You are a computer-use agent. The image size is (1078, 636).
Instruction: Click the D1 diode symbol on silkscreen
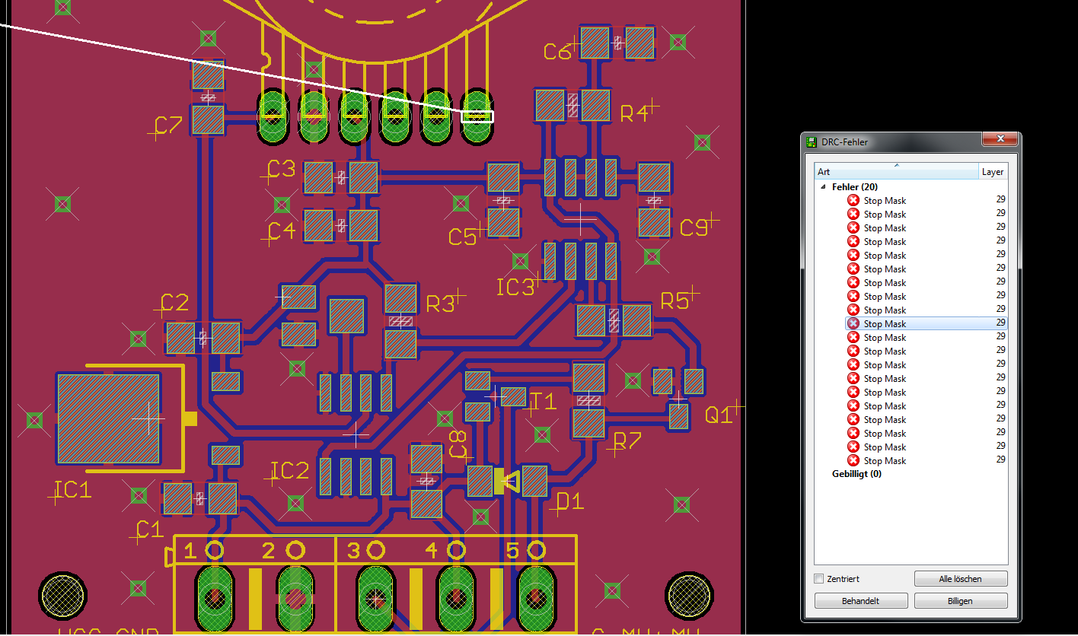click(x=507, y=481)
